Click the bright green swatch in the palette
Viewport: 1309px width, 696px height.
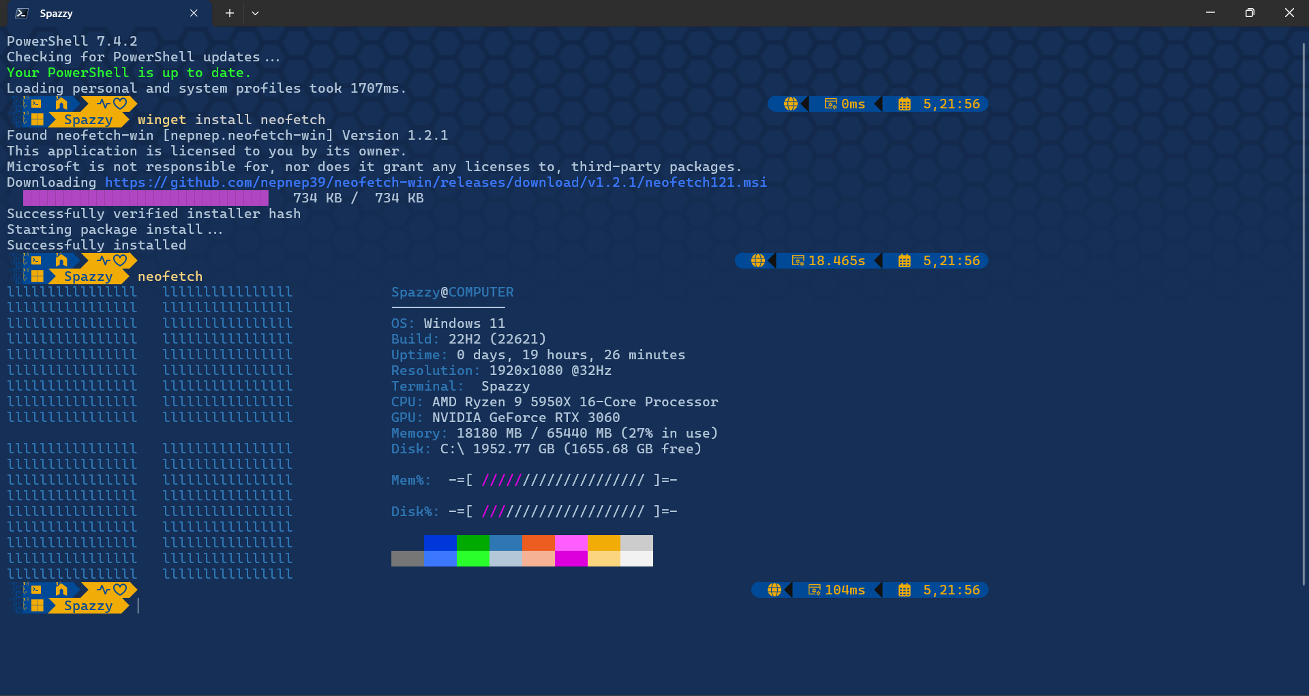click(472, 558)
